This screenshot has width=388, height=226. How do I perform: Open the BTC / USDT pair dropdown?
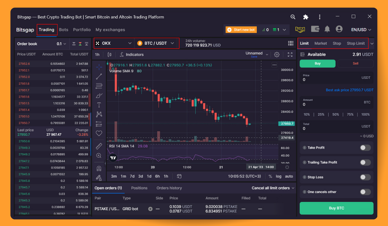(156, 43)
